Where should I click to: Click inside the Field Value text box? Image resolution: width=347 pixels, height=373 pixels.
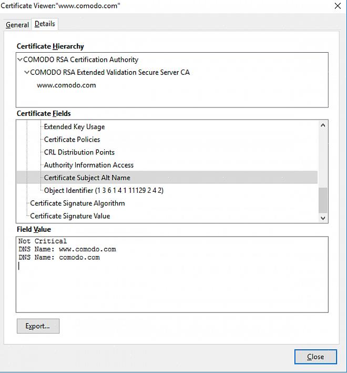coord(172,284)
